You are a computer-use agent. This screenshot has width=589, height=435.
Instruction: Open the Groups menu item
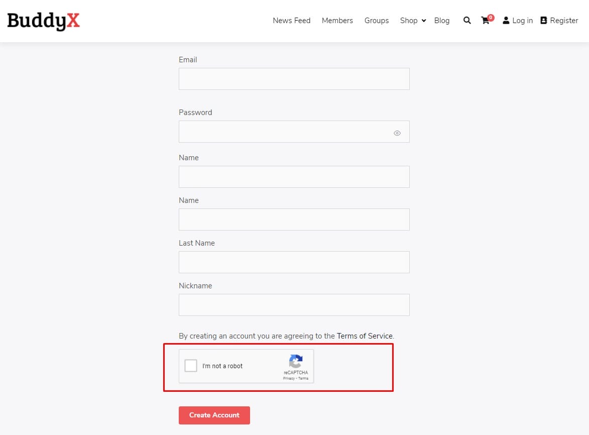377,21
